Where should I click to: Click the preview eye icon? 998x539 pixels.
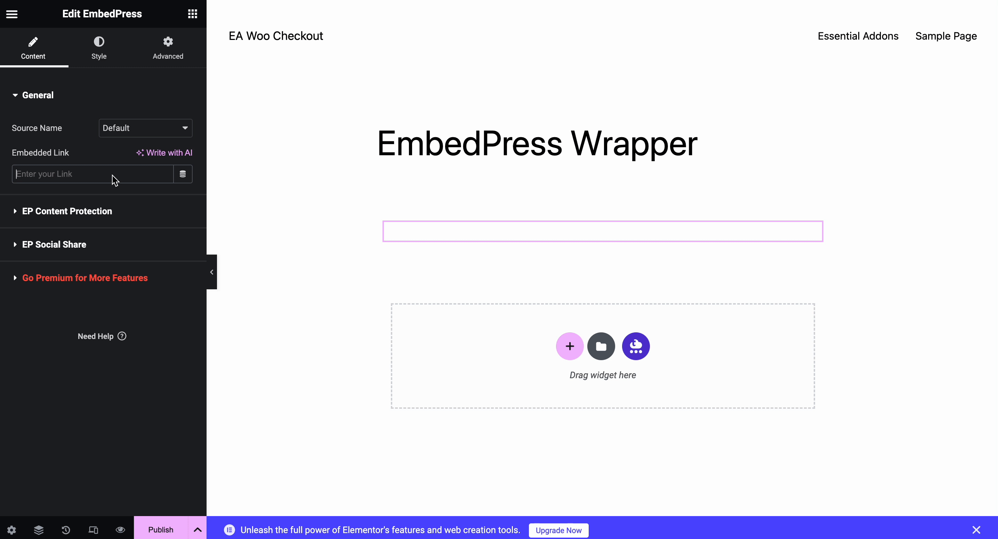[x=120, y=530]
